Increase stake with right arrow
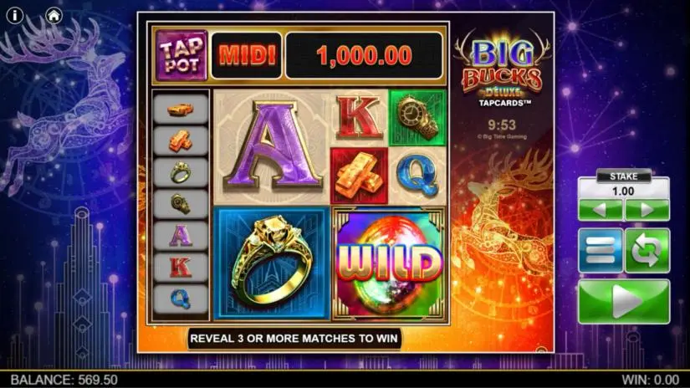The width and height of the screenshot is (690, 388). point(647,210)
